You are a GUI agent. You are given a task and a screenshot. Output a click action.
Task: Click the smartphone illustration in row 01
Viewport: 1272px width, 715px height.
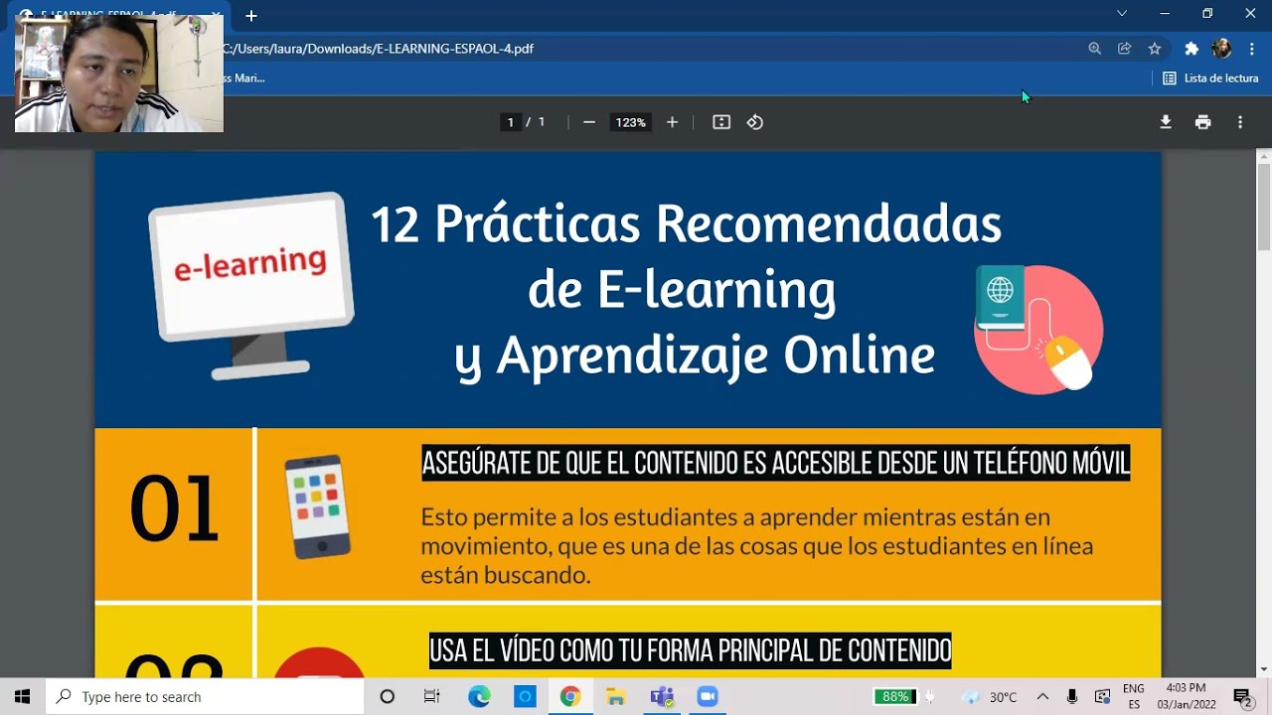(x=317, y=506)
